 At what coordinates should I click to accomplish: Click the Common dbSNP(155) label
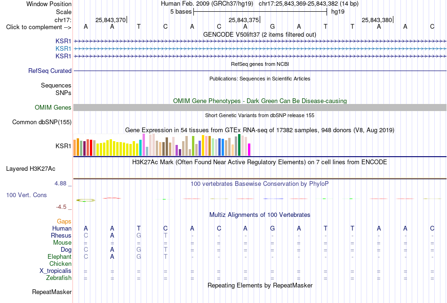point(41,122)
